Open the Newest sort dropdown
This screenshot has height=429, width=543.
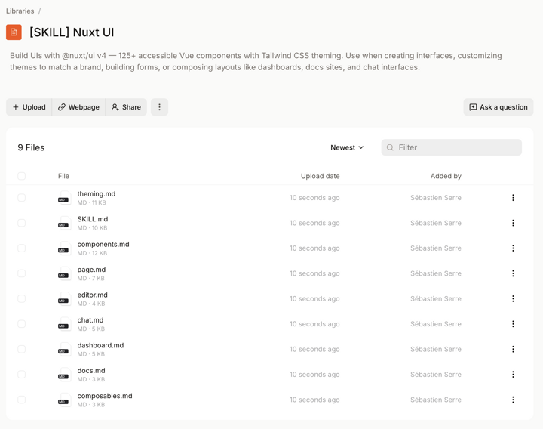tap(347, 147)
